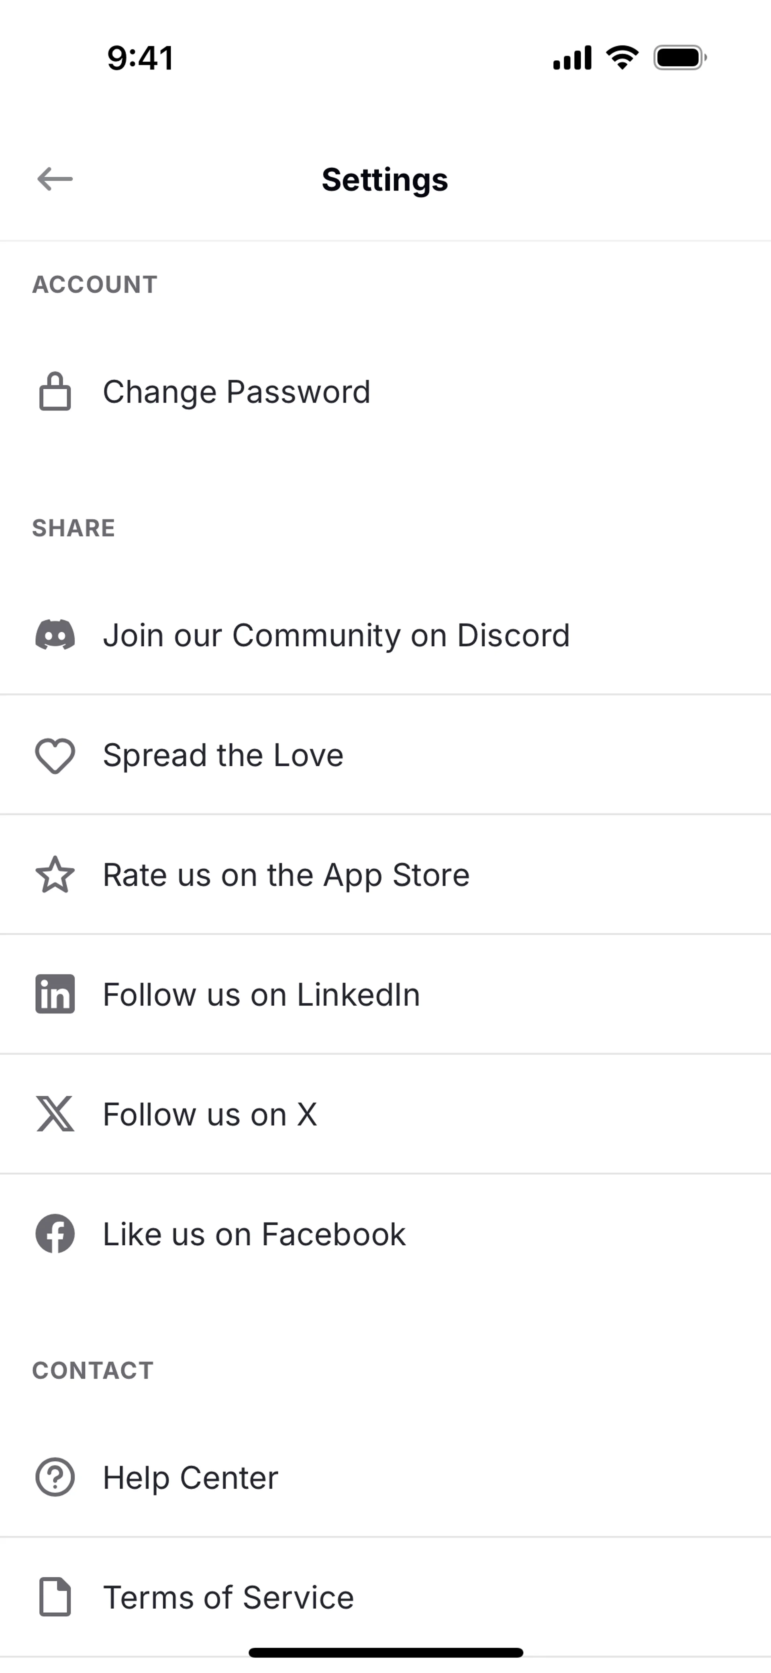Screen dimensions: 771x1673
Task: Open Change Password
Action: pos(237,392)
